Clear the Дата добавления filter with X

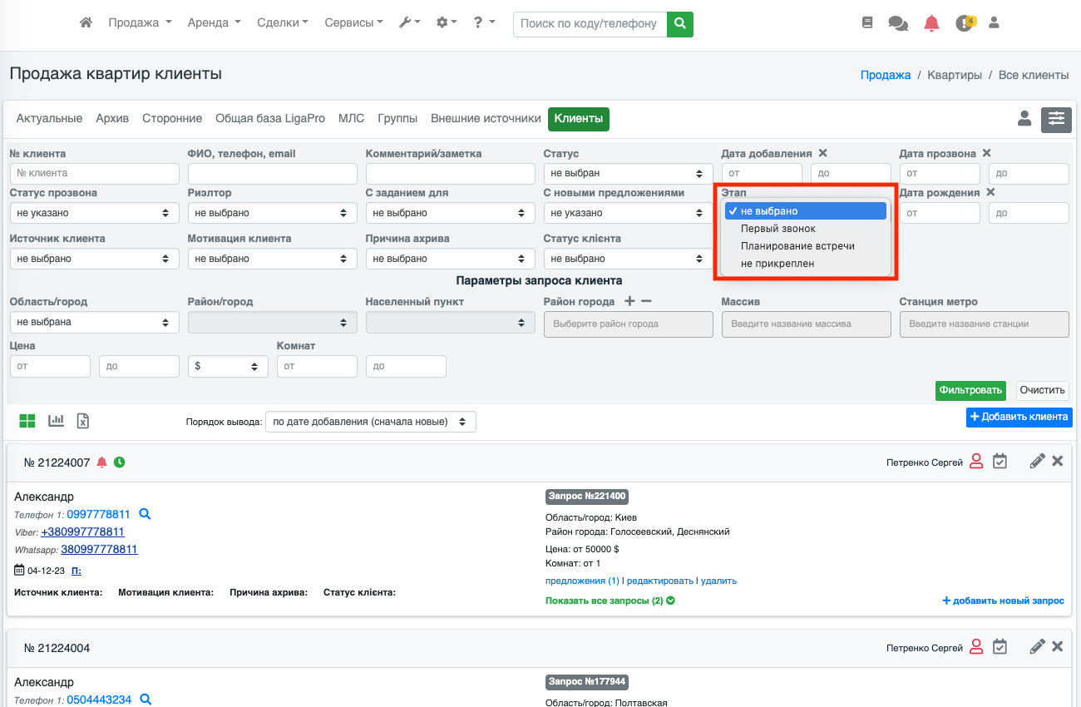(x=822, y=153)
